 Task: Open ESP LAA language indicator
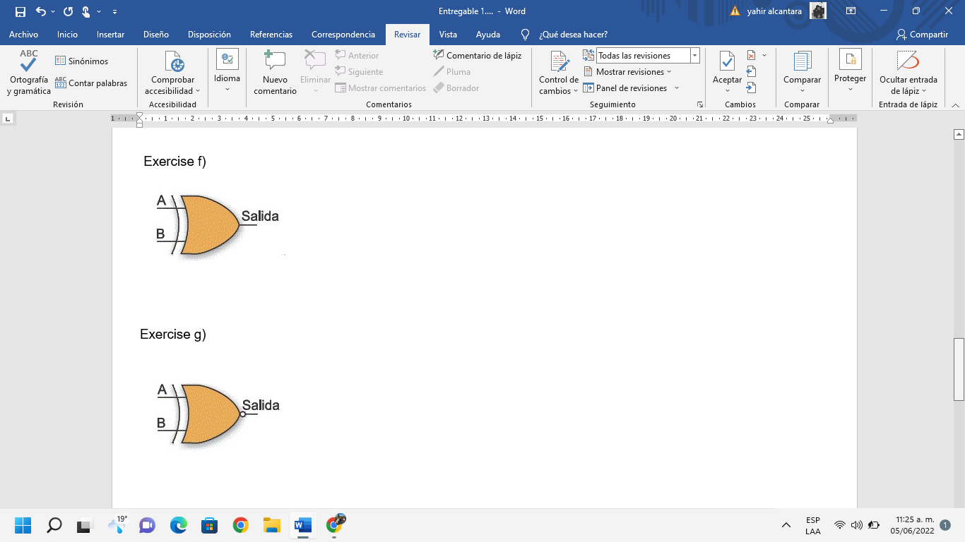click(x=812, y=525)
